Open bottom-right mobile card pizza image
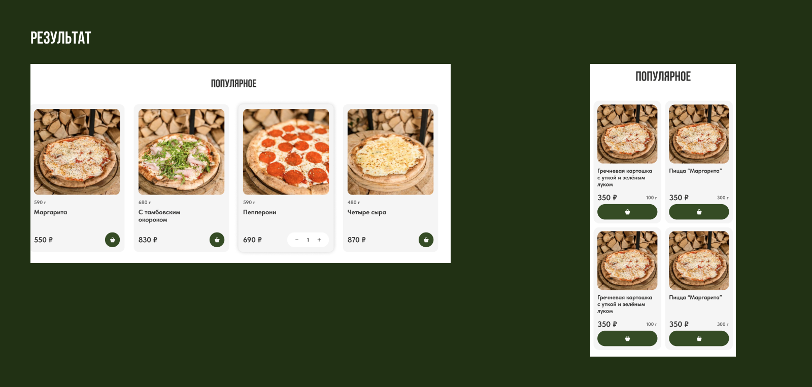The image size is (812, 387). [699, 260]
